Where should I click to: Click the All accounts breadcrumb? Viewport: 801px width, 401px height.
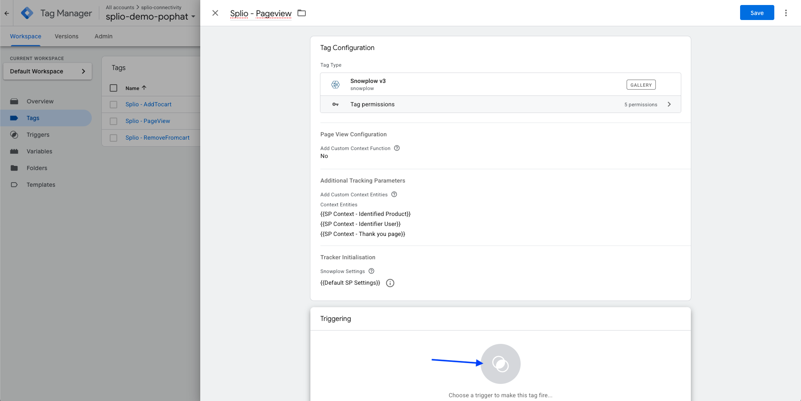click(x=120, y=8)
